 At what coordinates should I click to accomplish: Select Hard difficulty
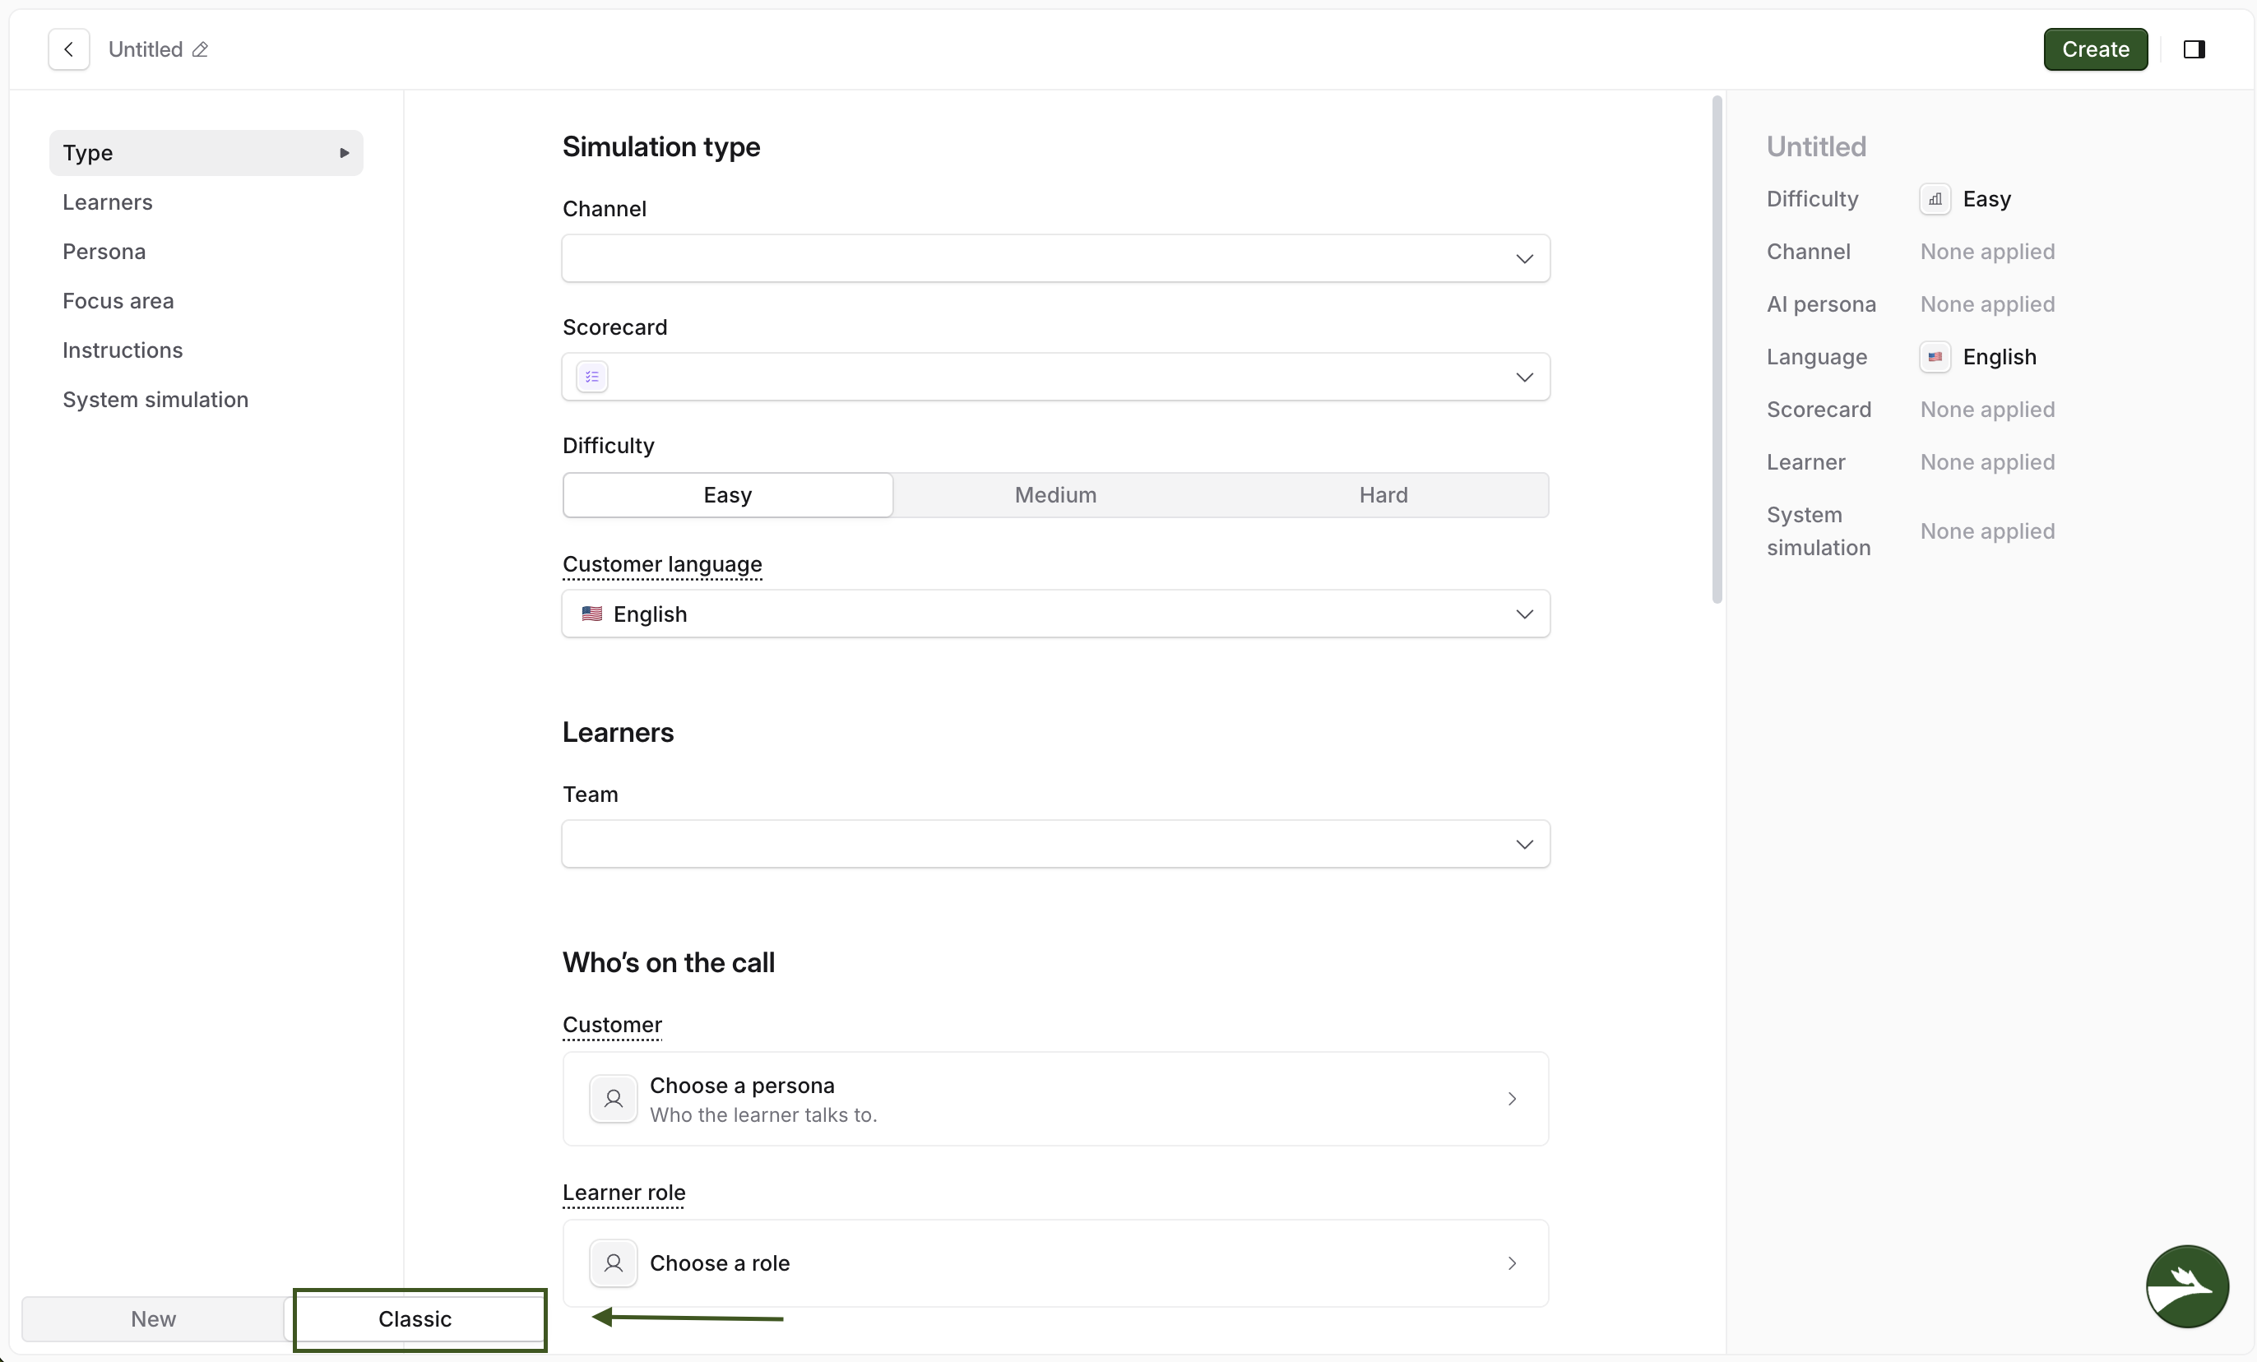pyautogui.click(x=1383, y=494)
